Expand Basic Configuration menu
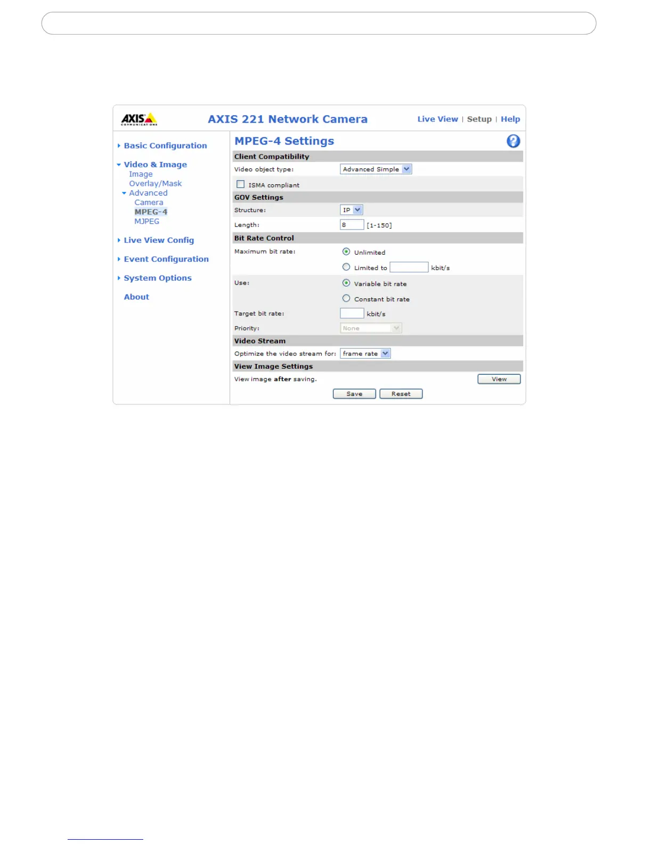This screenshot has width=652, height=844. [x=165, y=145]
